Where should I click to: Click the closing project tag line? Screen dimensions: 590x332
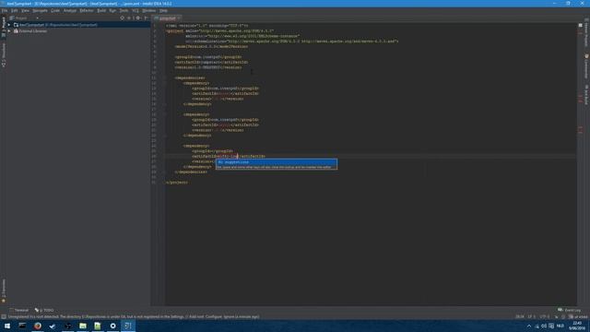177,183
